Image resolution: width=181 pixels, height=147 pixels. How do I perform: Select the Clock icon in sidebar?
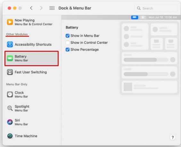[10, 94]
